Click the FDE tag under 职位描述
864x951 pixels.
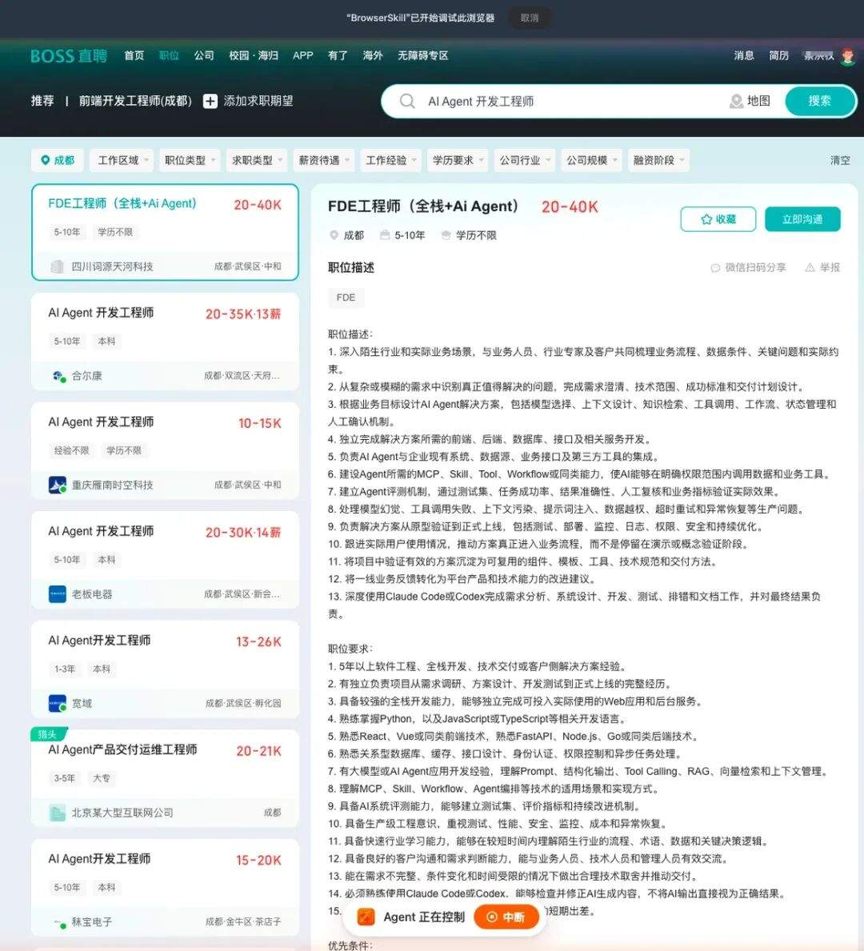pos(346,298)
